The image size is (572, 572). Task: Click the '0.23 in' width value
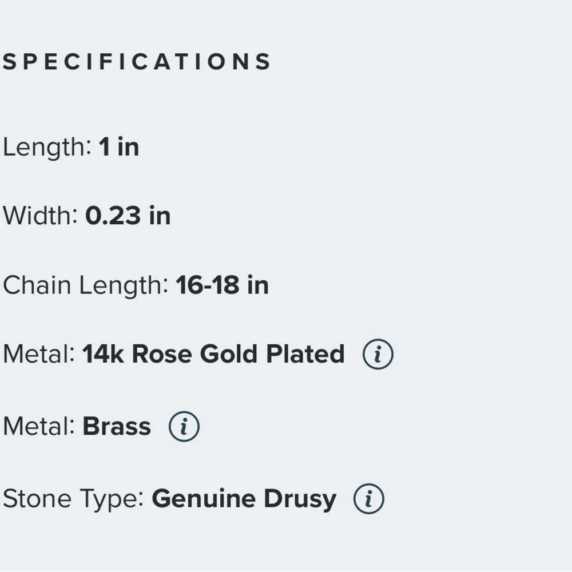[x=128, y=216]
